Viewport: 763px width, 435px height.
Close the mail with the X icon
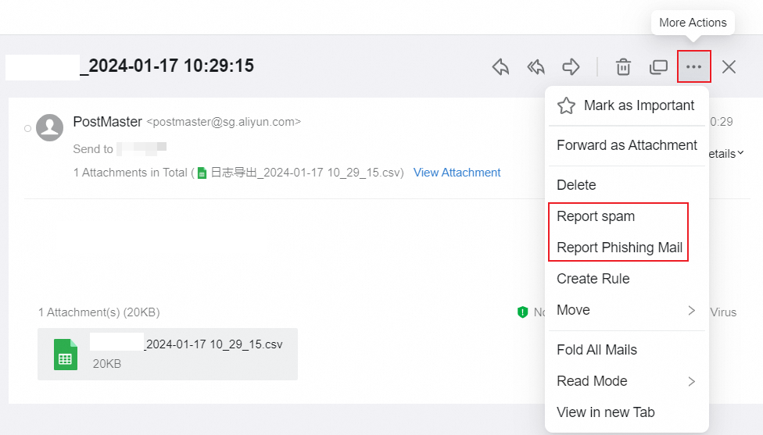[729, 66]
